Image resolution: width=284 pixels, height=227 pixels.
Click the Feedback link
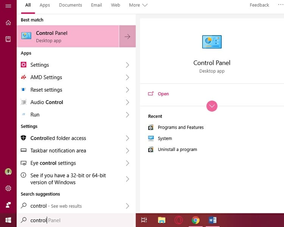pyautogui.click(x=259, y=5)
